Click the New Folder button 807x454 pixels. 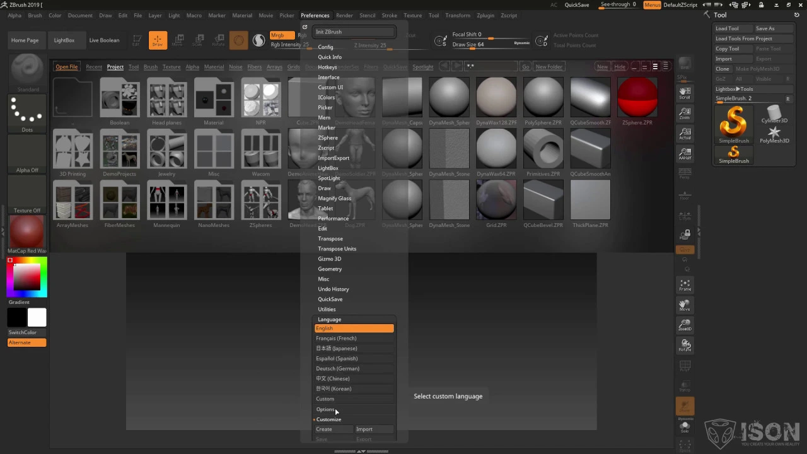pos(549,67)
